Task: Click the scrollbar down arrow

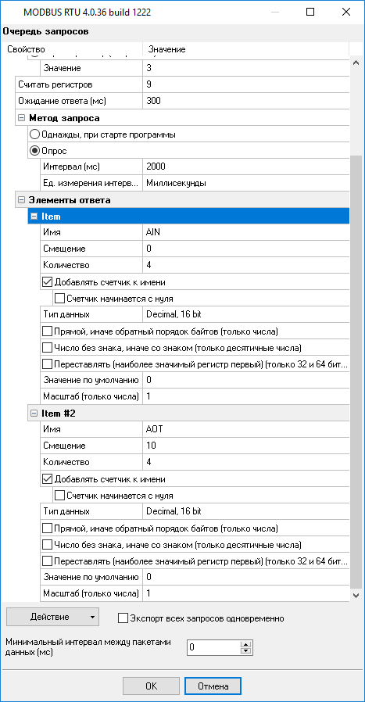Action: [x=356, y=596]
